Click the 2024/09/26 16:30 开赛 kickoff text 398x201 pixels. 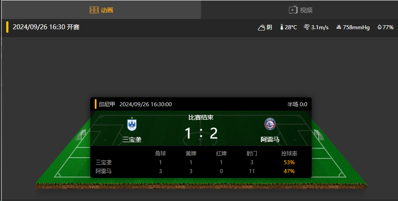point(46,27)
